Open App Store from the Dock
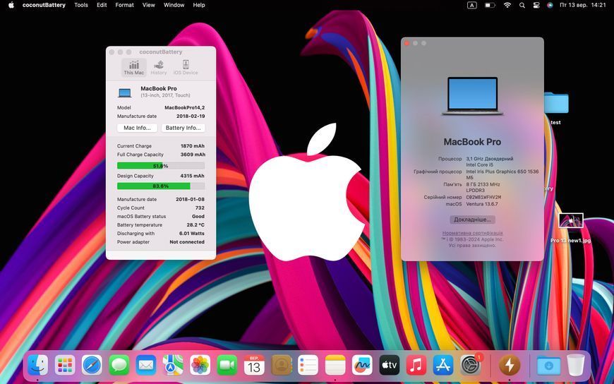This screenshot has height=384, width=614. pos(443,365)
